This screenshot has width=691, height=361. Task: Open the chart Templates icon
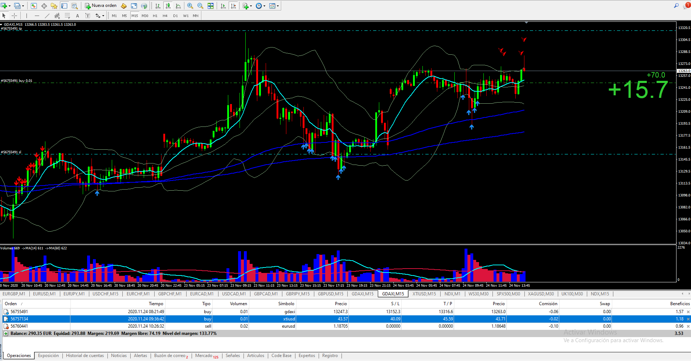click(272, 6)
